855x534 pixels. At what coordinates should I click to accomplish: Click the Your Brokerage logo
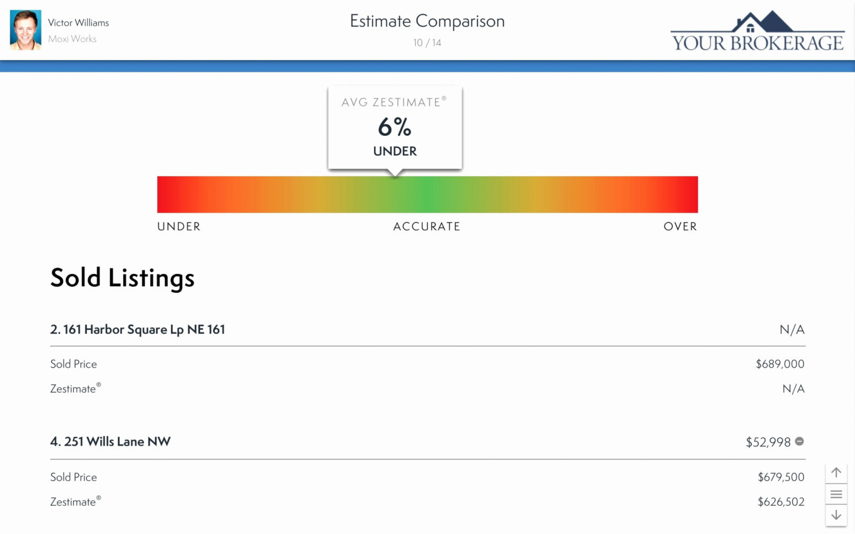tap(757, 31)
